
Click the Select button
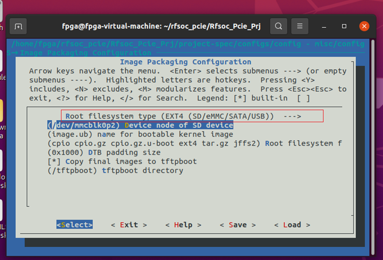click(74, 225)
